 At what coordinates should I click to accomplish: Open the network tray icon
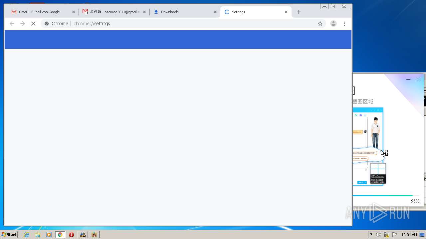(x=386, y=235)
